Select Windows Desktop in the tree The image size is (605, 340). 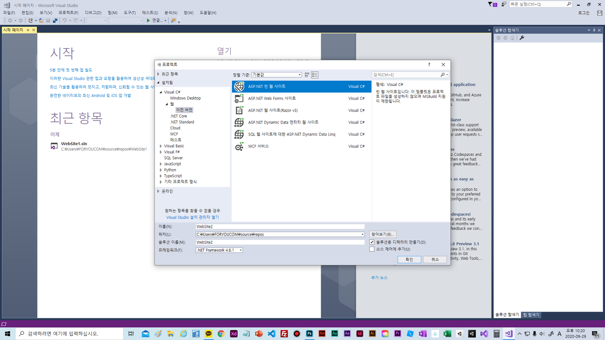[185, 98]
